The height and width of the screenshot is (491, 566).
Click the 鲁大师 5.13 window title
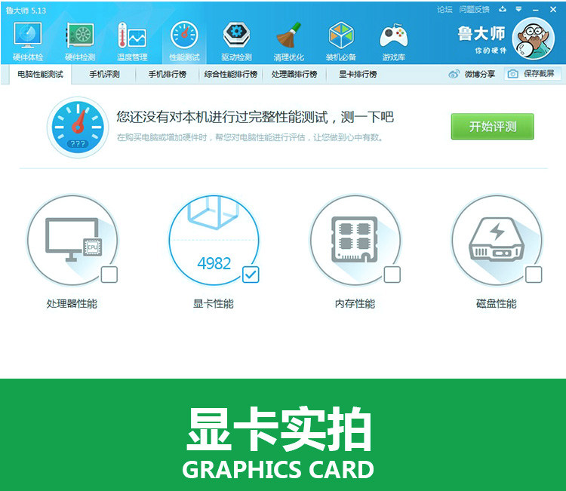pyautogui.click(x=26, y=11)
